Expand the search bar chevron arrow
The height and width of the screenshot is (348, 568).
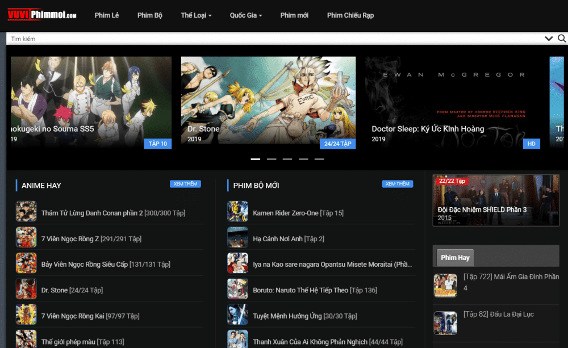coord(548,39)
